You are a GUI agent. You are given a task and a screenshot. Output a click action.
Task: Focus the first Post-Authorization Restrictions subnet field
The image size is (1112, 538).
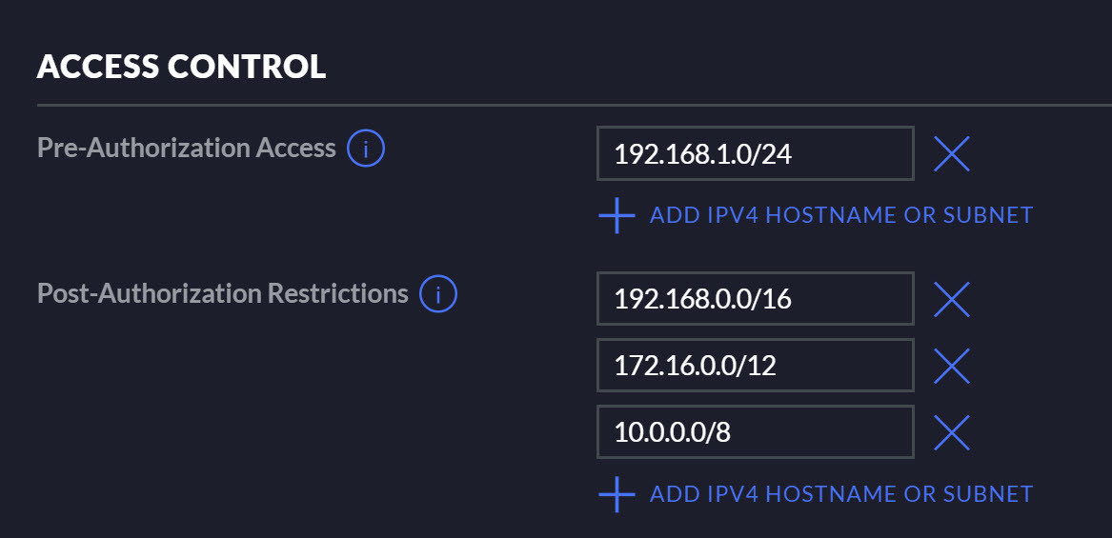(755, 299)
